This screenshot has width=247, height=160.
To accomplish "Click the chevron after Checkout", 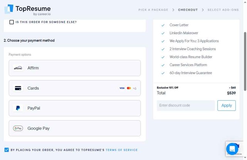I will pos(203,10).
